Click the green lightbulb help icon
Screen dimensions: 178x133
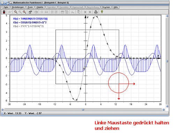[x=102, y=12]
